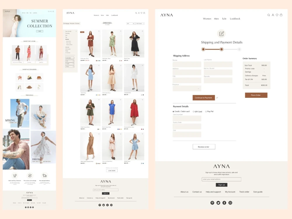Click the Card number input field

pyautogui.click(x=187, y=119)
